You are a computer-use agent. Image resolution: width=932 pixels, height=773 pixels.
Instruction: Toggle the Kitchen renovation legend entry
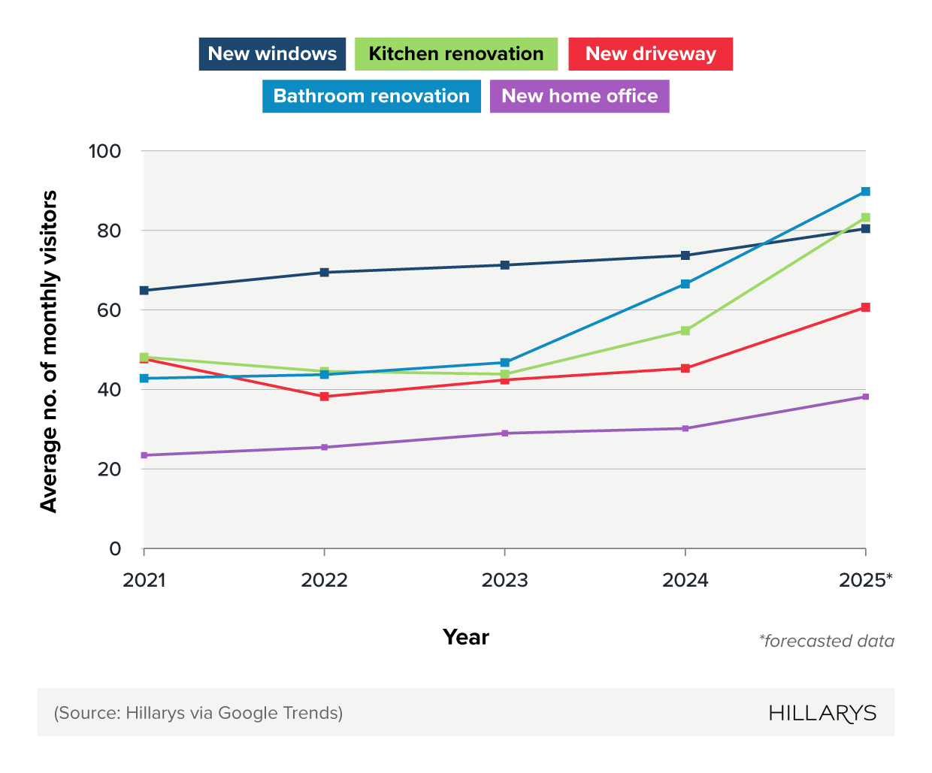[455, 53]
